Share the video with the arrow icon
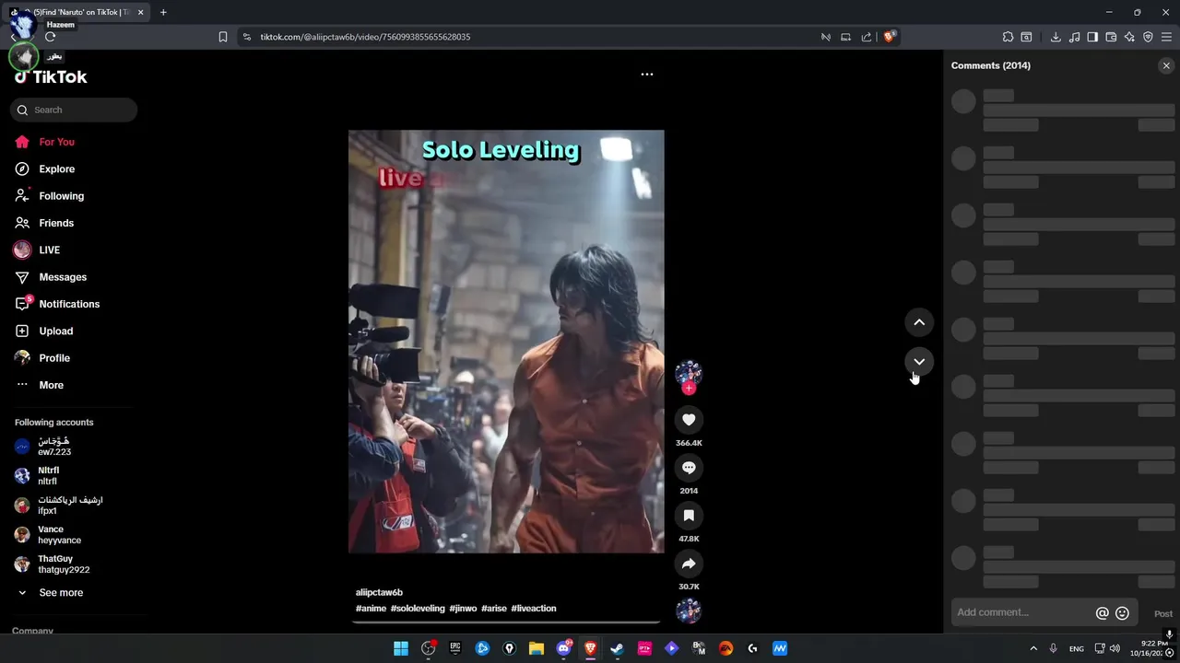The image size is (1180, 663). click(689, 564)
